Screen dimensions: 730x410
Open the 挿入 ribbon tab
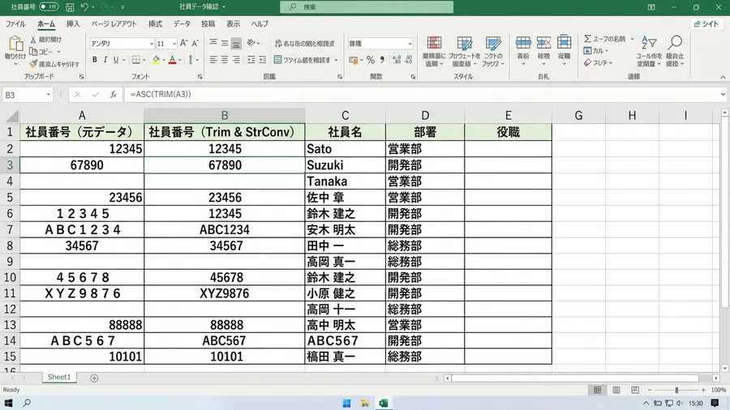(73, 23)
